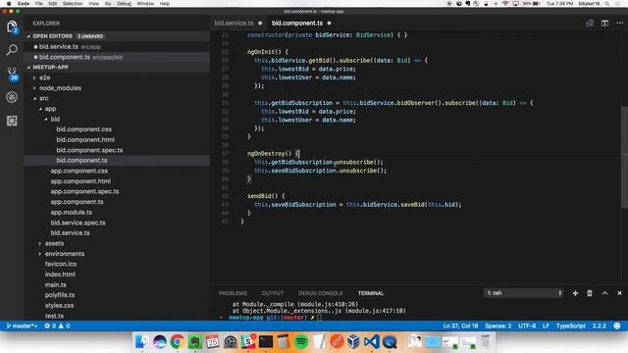Open Spotify from the dock

pos(301,342)
